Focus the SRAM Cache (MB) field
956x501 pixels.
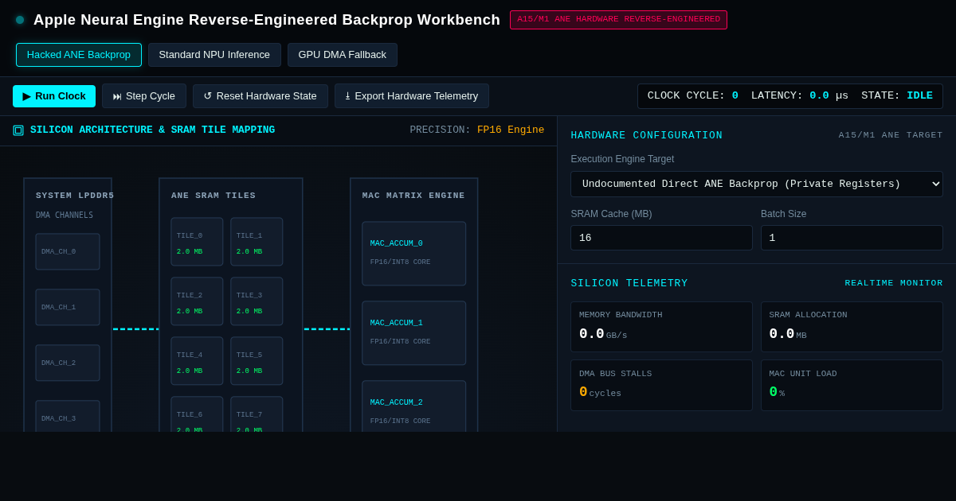click(x=661, y=238)
